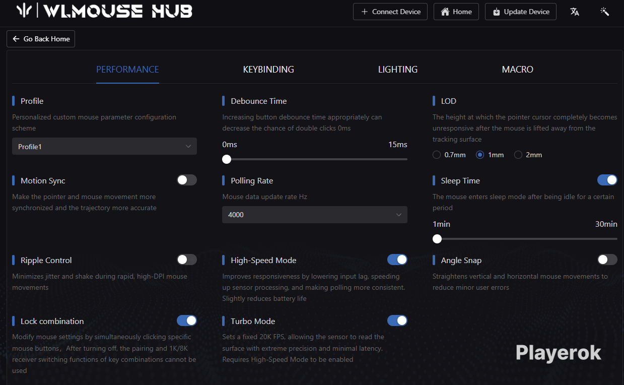
Task: Go to the MACRO tab
Action: coord(517,70)
